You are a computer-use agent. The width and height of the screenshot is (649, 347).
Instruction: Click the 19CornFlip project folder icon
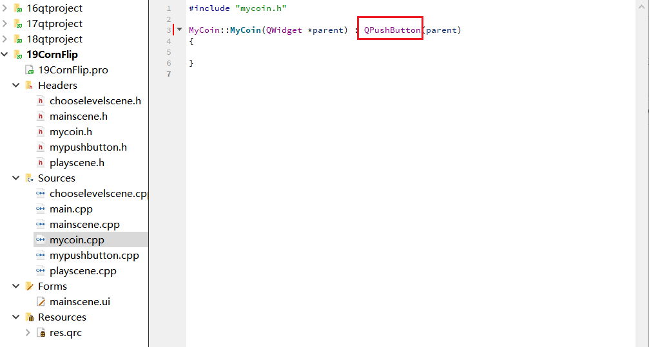tap(18, 55)
